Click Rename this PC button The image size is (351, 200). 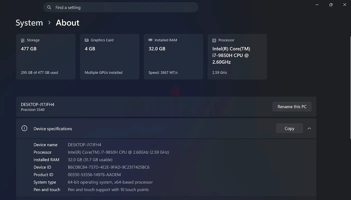click(292, 107)
